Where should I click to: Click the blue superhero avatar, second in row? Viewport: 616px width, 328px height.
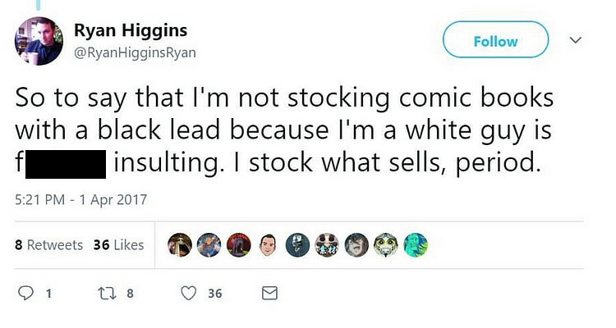(209, 244)
